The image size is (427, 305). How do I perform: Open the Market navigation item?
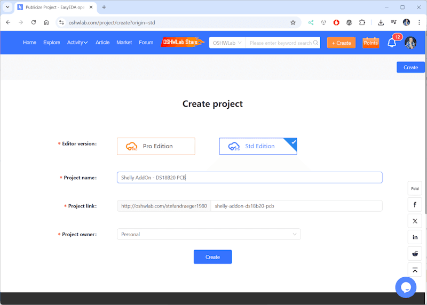(x=124, y=43)
